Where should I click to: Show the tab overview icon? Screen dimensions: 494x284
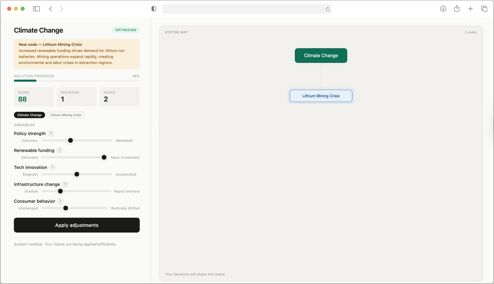[x=484, y=9]
